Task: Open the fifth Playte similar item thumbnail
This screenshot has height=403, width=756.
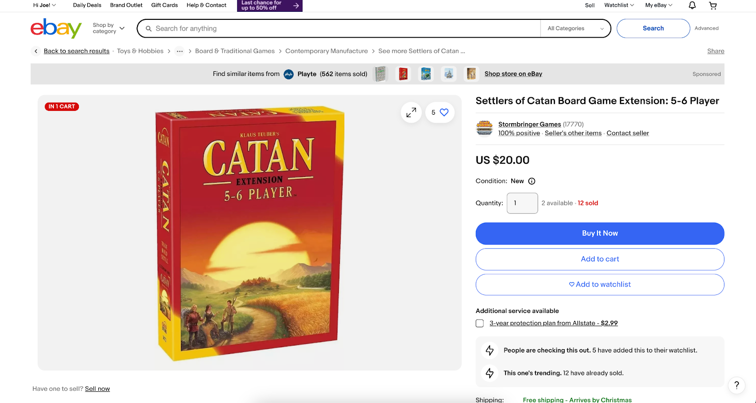Action: click(471, 74)
